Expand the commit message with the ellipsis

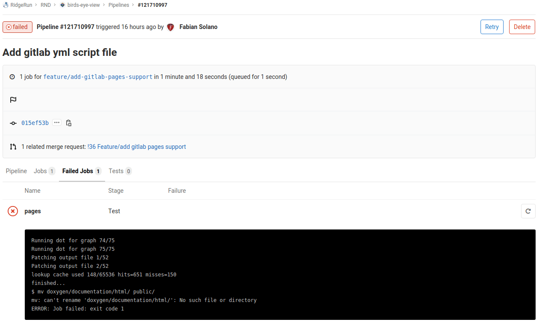[x=56, y=122]
